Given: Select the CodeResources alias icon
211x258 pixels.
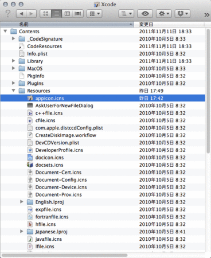Looking at the screenshot, I should 22,46.
